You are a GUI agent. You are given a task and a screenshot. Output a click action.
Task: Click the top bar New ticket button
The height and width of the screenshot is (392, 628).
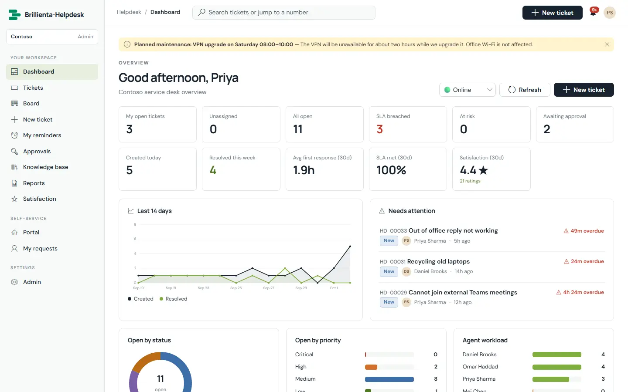[x=552, y=13]
